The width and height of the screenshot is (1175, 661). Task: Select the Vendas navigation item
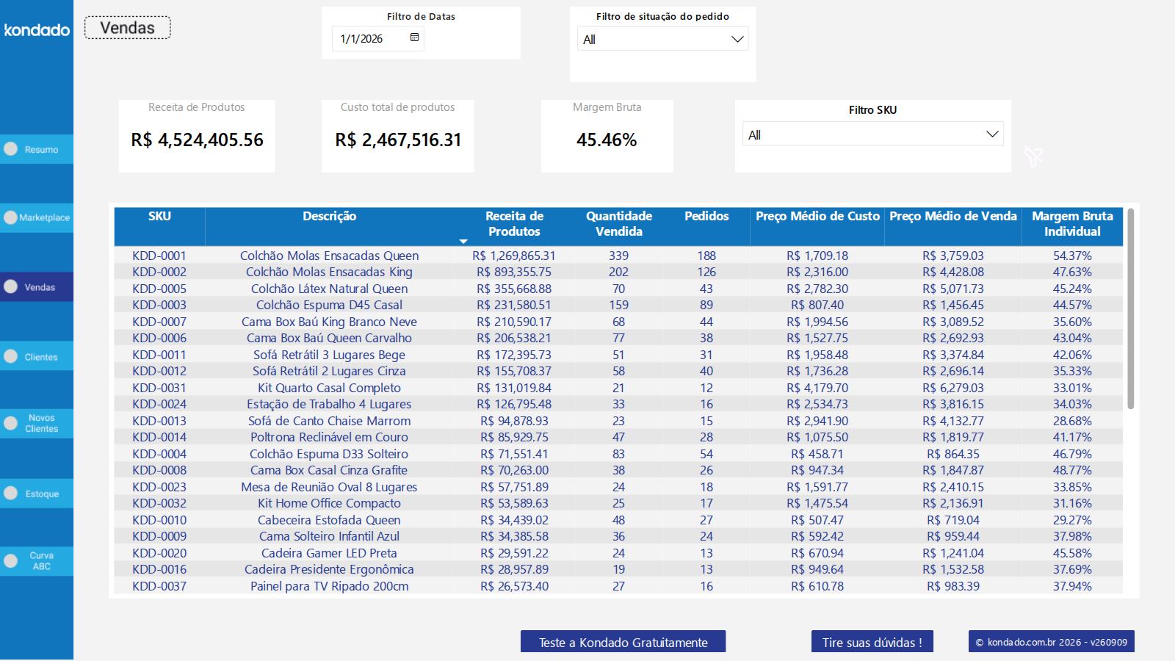click(x=37, y=287)
